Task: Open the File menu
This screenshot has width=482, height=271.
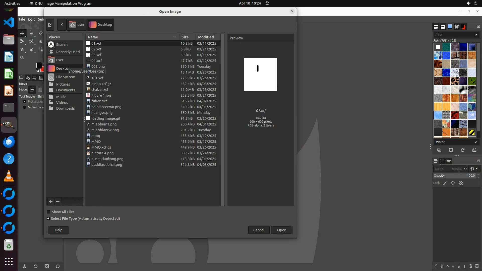Action: pos(22,19)
